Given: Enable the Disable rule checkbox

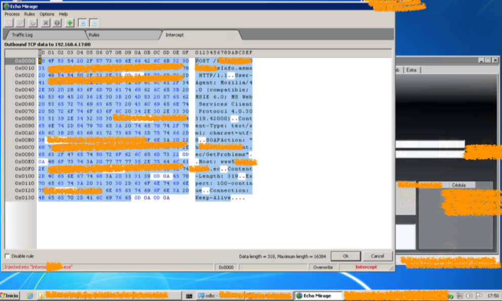Looking at the screenshot, I should [7, 256].
